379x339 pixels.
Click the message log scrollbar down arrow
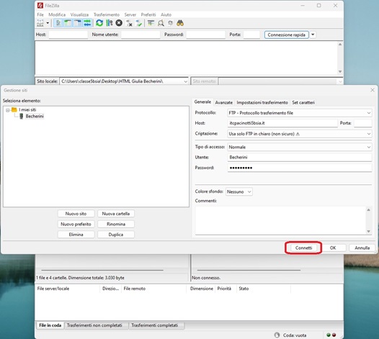(340, 72)
